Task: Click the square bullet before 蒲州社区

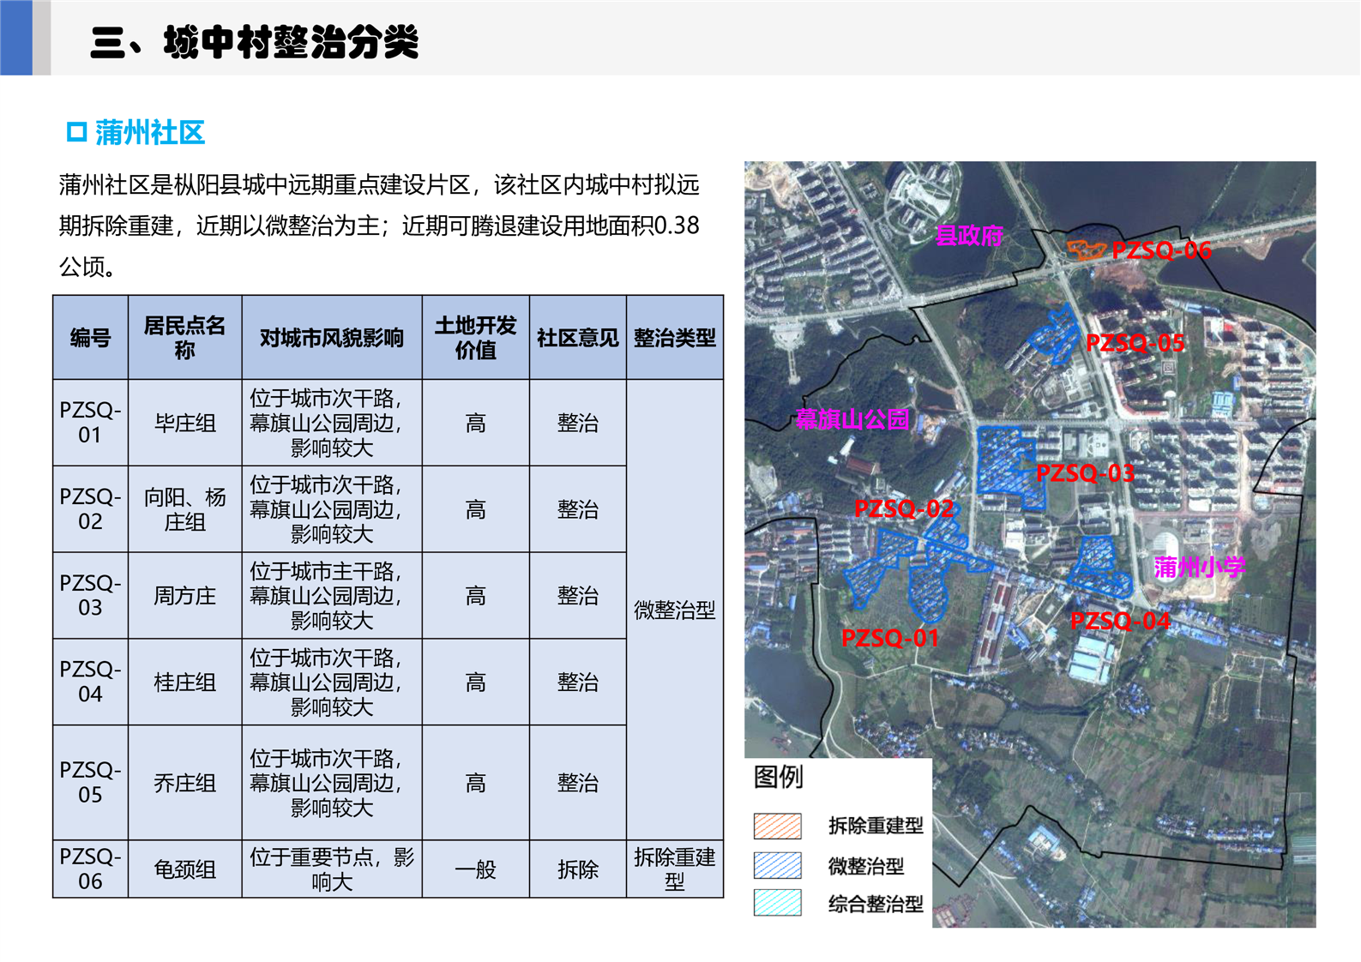Action: pyautogui.click(x=77, y=132)
